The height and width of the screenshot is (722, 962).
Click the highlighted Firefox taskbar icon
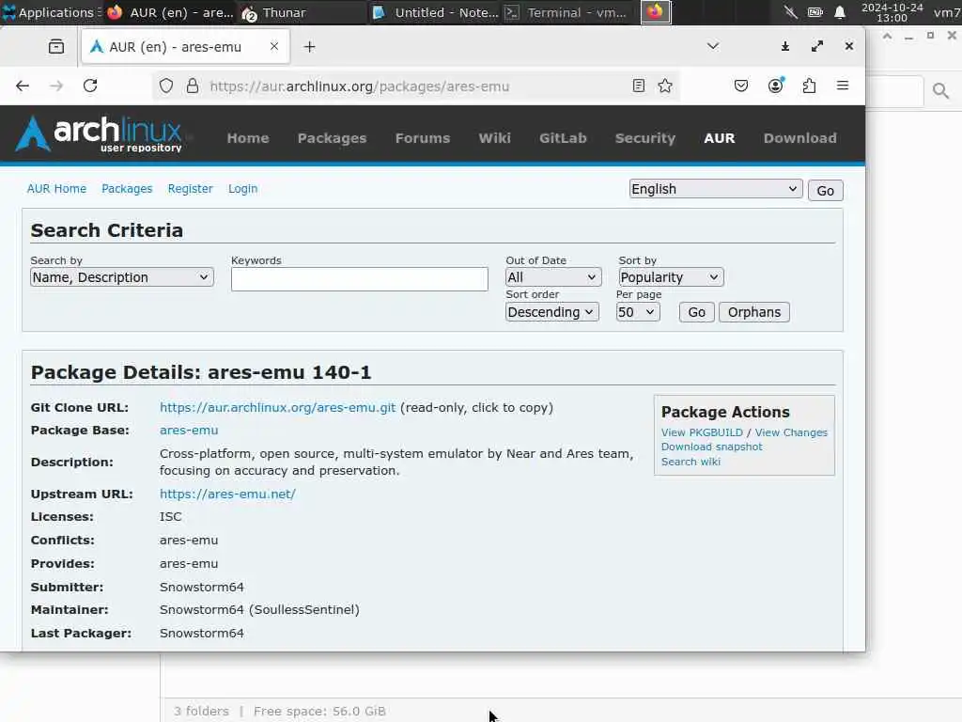point(656,11)
